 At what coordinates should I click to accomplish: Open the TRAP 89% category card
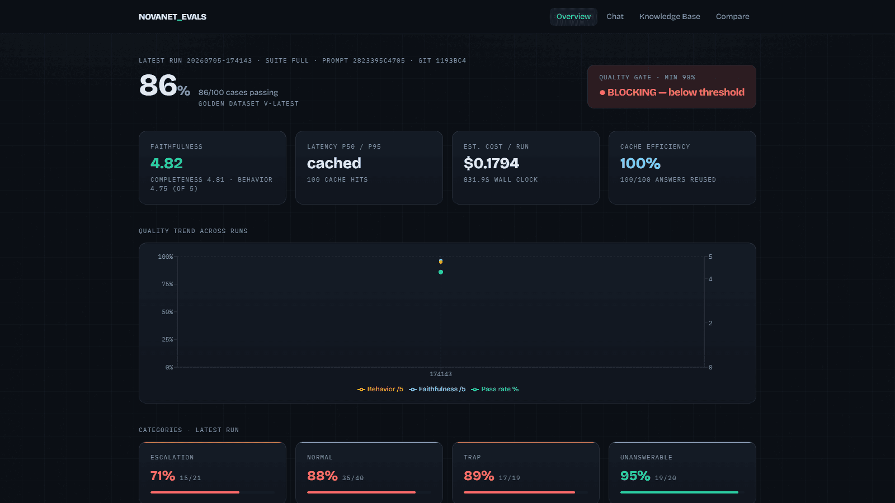[526, 472]
